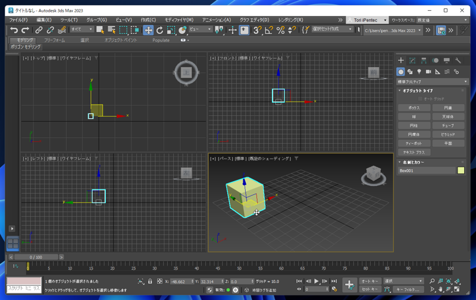The height and width of the screenshot is (300, 476).
Task: Select the Lights category icon
Action: (419, 72)
